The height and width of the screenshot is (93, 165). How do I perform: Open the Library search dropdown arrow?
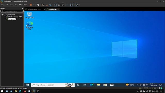(23, 11)
